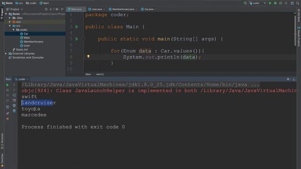This screenshot has height=169, width=301.
Task: Click the Pause output icon in Run panel
Action: (8, 95)
